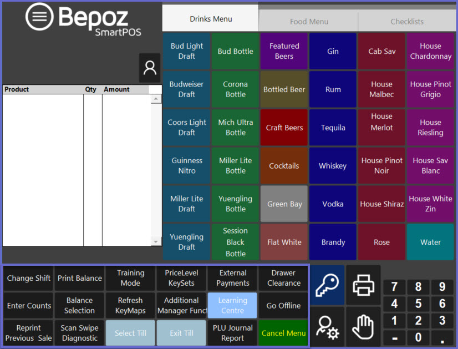Expand the Featured Beers category
The image size is (458, 349).
pos(284,51)
